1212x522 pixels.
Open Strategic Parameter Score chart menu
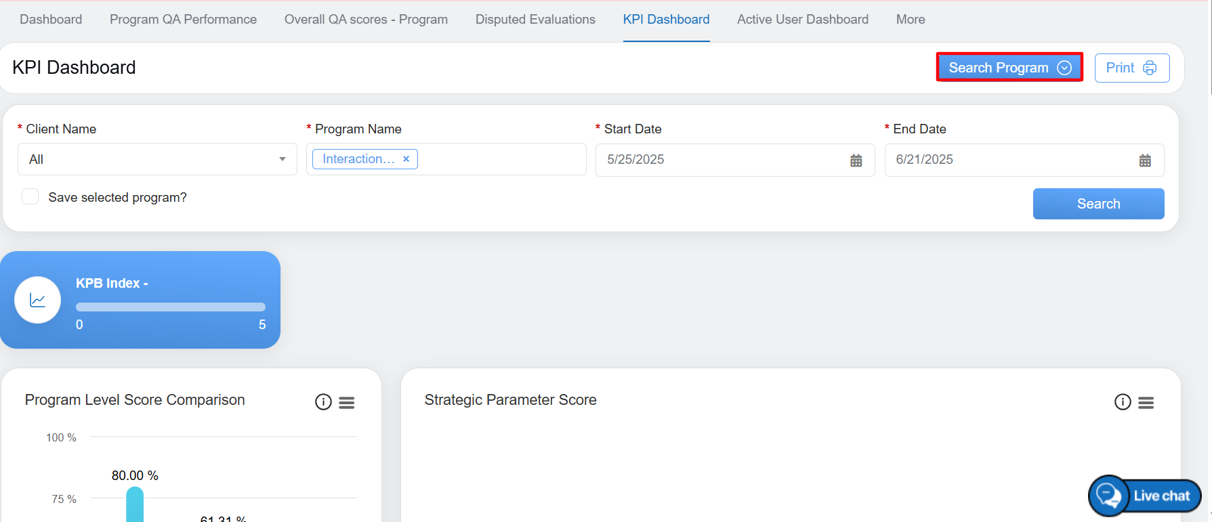coord(1146,403)
